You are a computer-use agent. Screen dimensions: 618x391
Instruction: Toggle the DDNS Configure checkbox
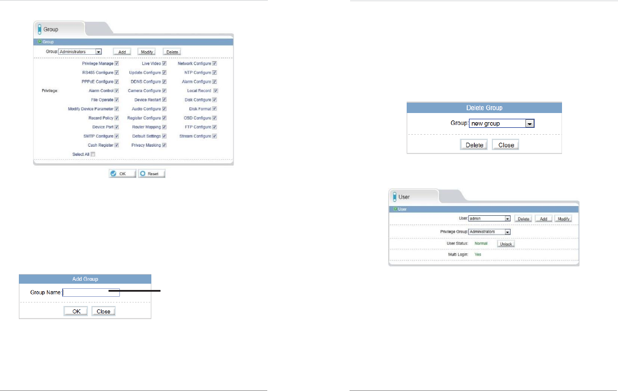tap(164, 82)
